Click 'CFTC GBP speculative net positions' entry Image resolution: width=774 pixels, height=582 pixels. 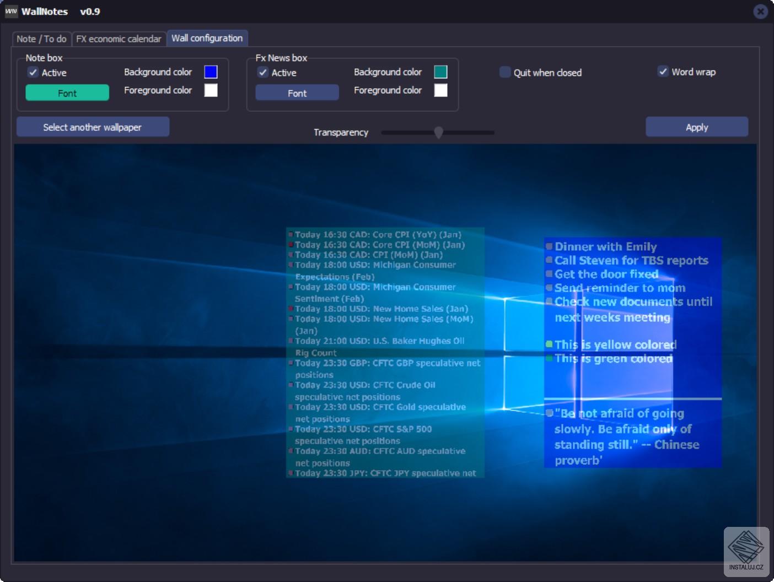point(387,369)
